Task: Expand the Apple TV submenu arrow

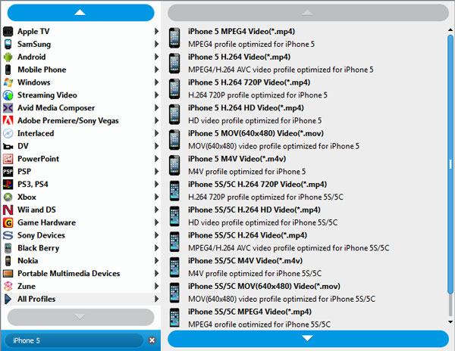Action: pyautogui.click(x=156, y=31)
